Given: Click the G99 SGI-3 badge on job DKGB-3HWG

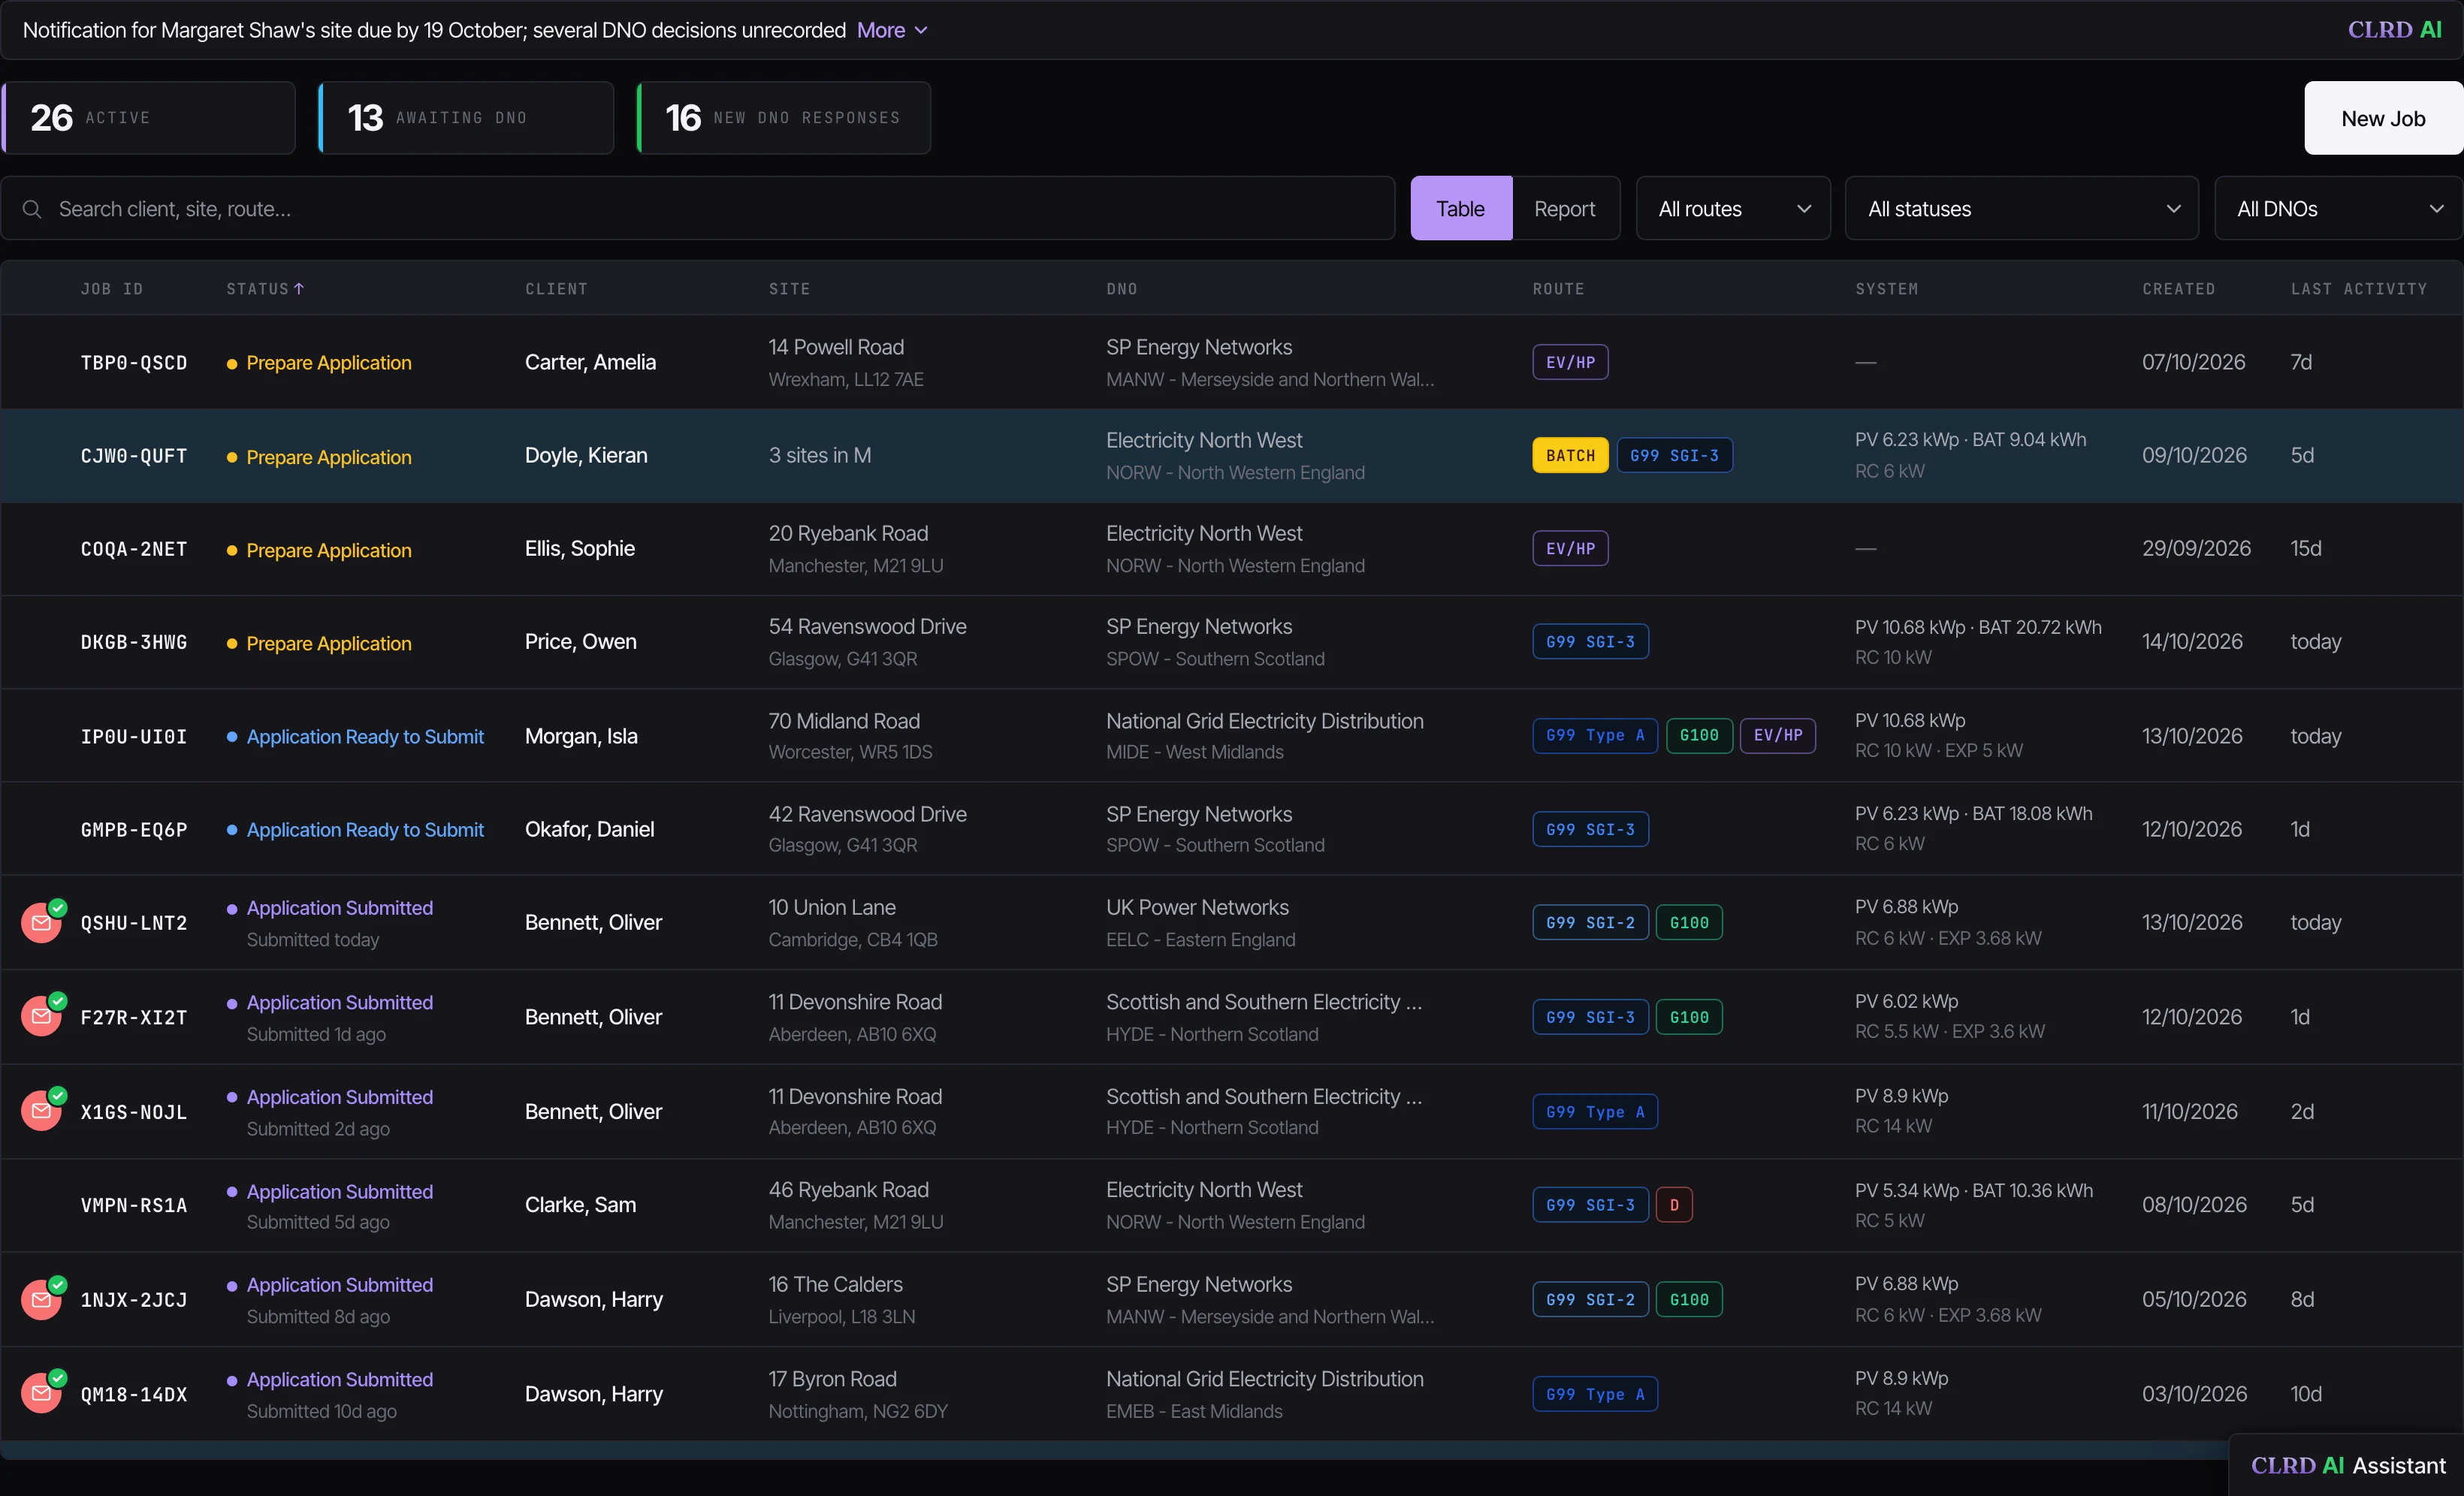Looking at the screenshot, I should coord(1590,641).
